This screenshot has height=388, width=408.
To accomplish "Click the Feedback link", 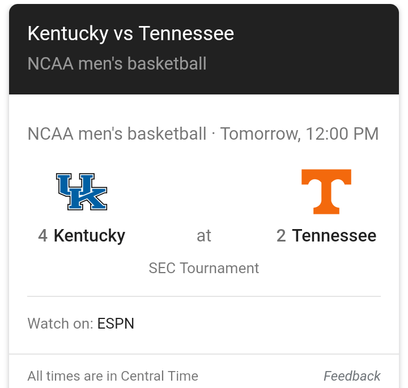I will tap(352, 376).
